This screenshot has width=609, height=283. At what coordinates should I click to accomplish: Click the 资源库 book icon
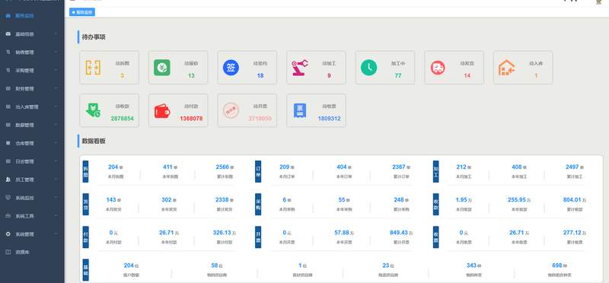coord(8,252)
